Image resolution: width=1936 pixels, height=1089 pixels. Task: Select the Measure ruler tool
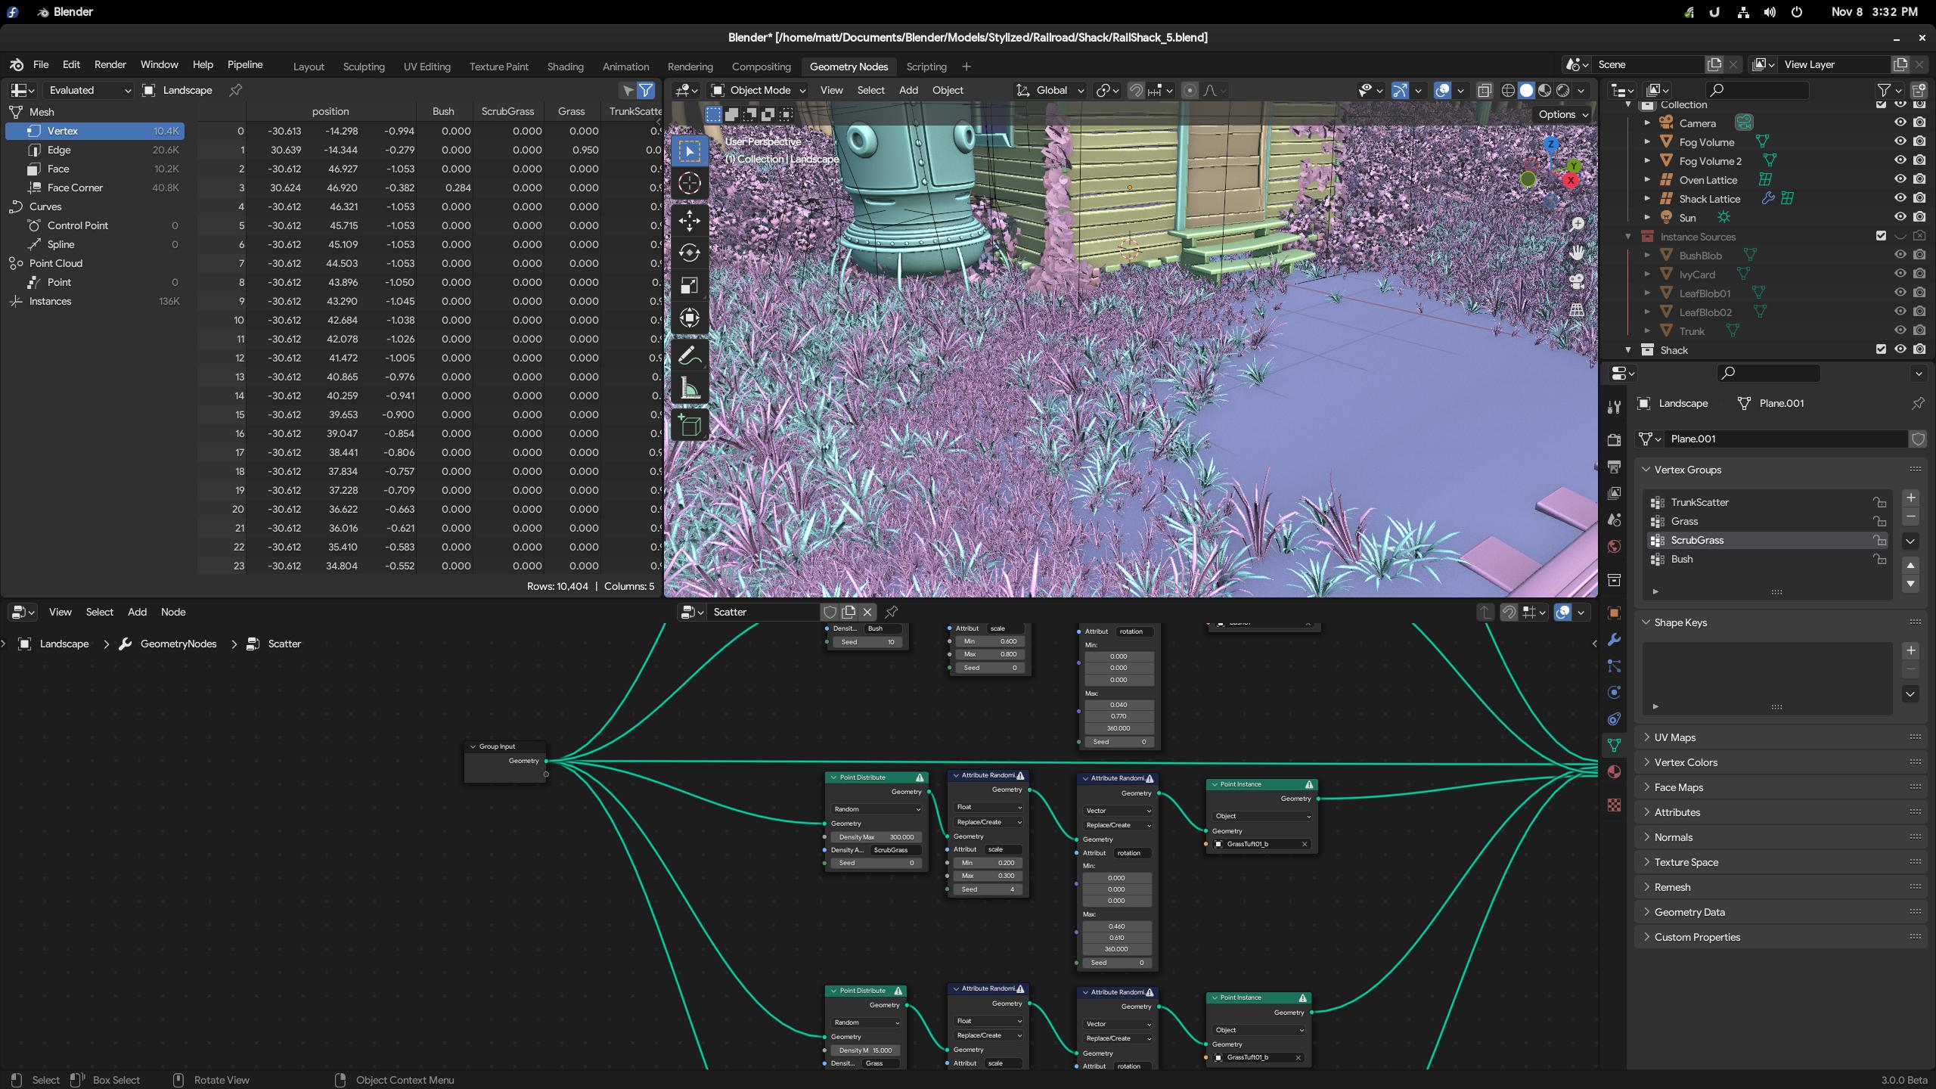click(x=689, y=388)
